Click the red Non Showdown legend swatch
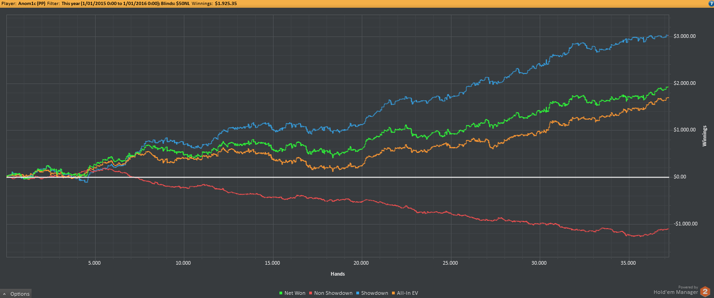This screenshot has width=714, height=298. (x=311, y=293)
